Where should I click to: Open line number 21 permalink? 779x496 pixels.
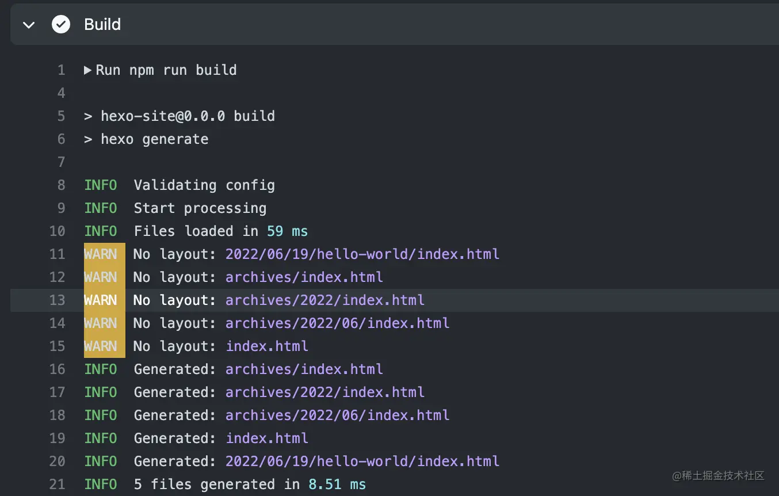(x=58, y=484)
